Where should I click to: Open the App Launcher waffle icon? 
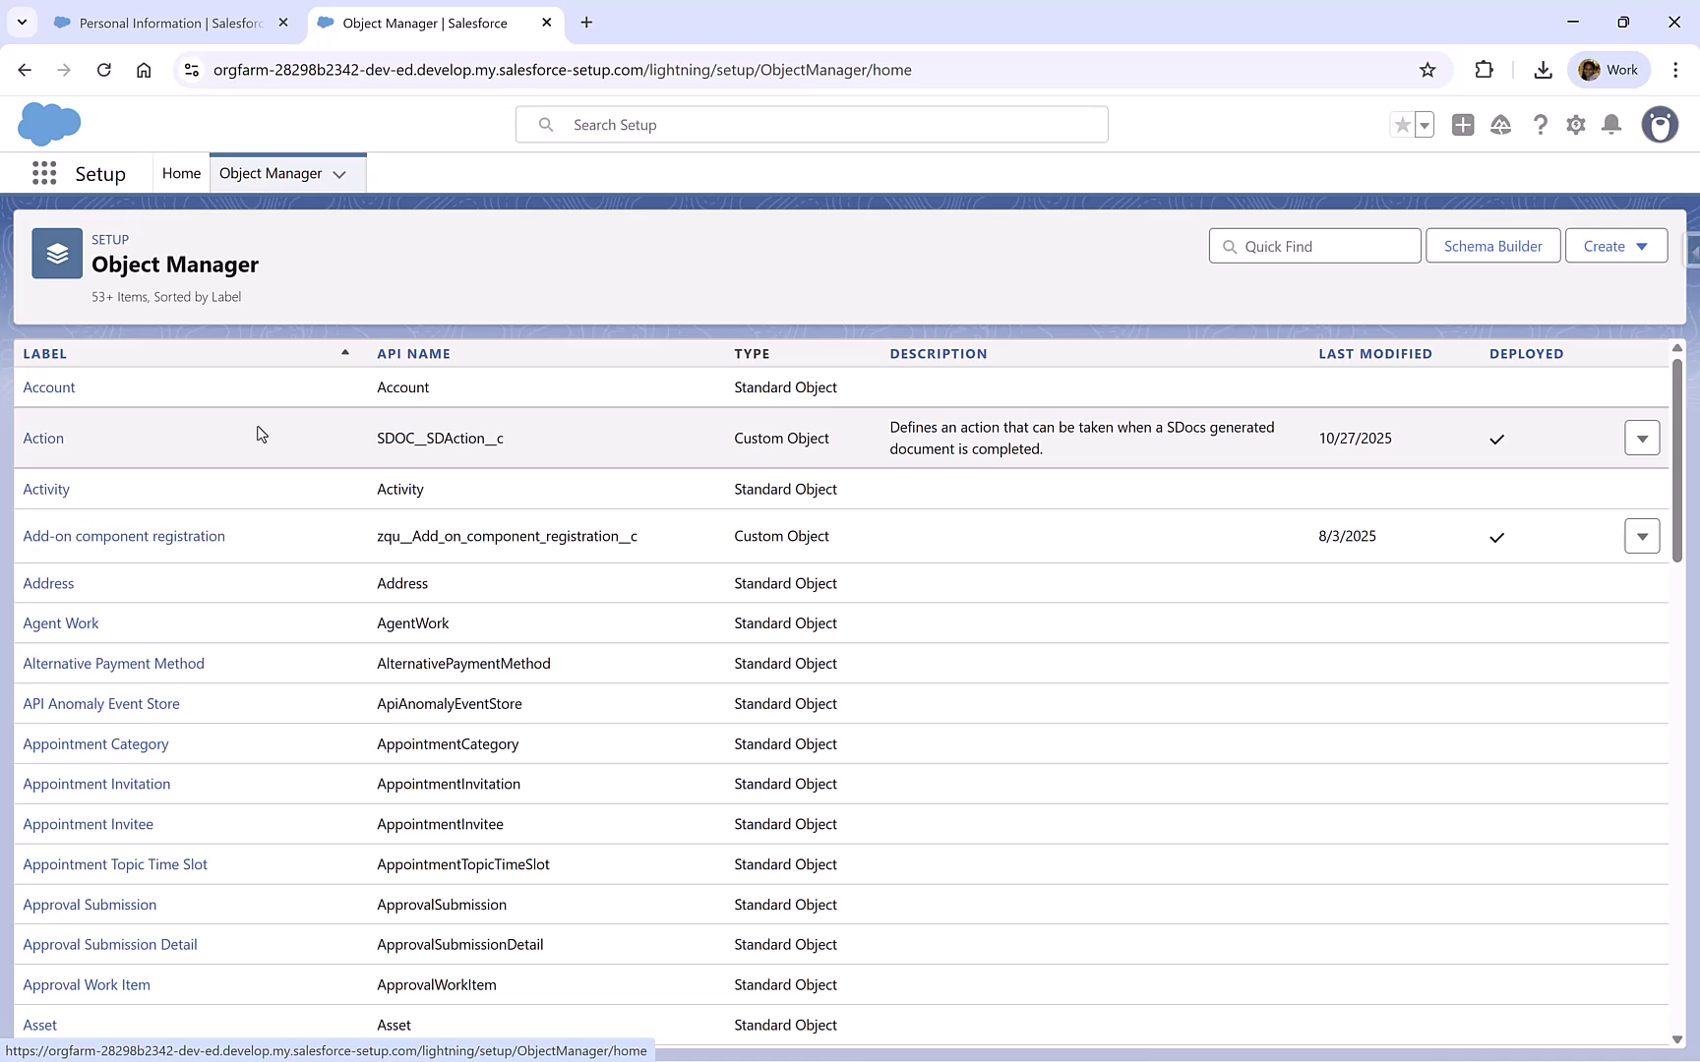coord(44,173)
